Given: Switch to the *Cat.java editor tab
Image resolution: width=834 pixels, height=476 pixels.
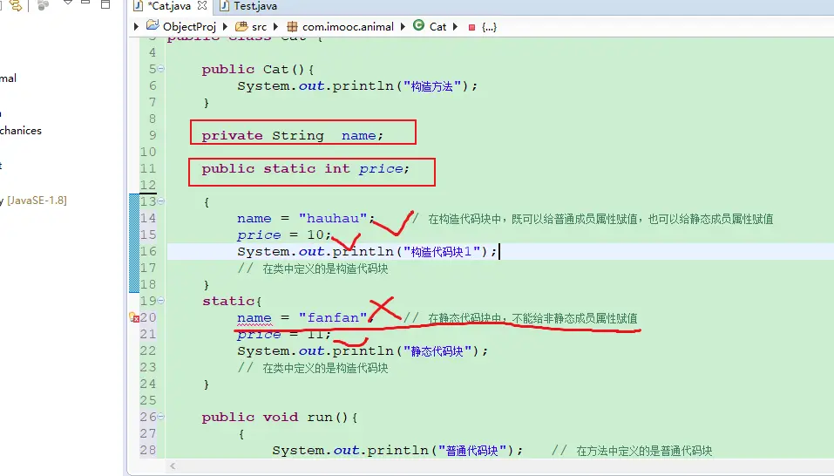Looking at the screenshot, I should click(x=171, y=6).
